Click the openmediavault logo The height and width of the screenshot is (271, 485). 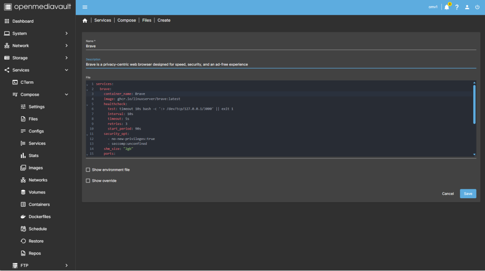coord(38,7)
